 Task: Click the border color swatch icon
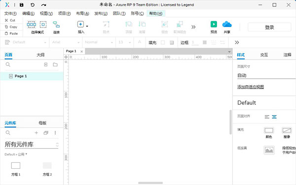point(205,42)
